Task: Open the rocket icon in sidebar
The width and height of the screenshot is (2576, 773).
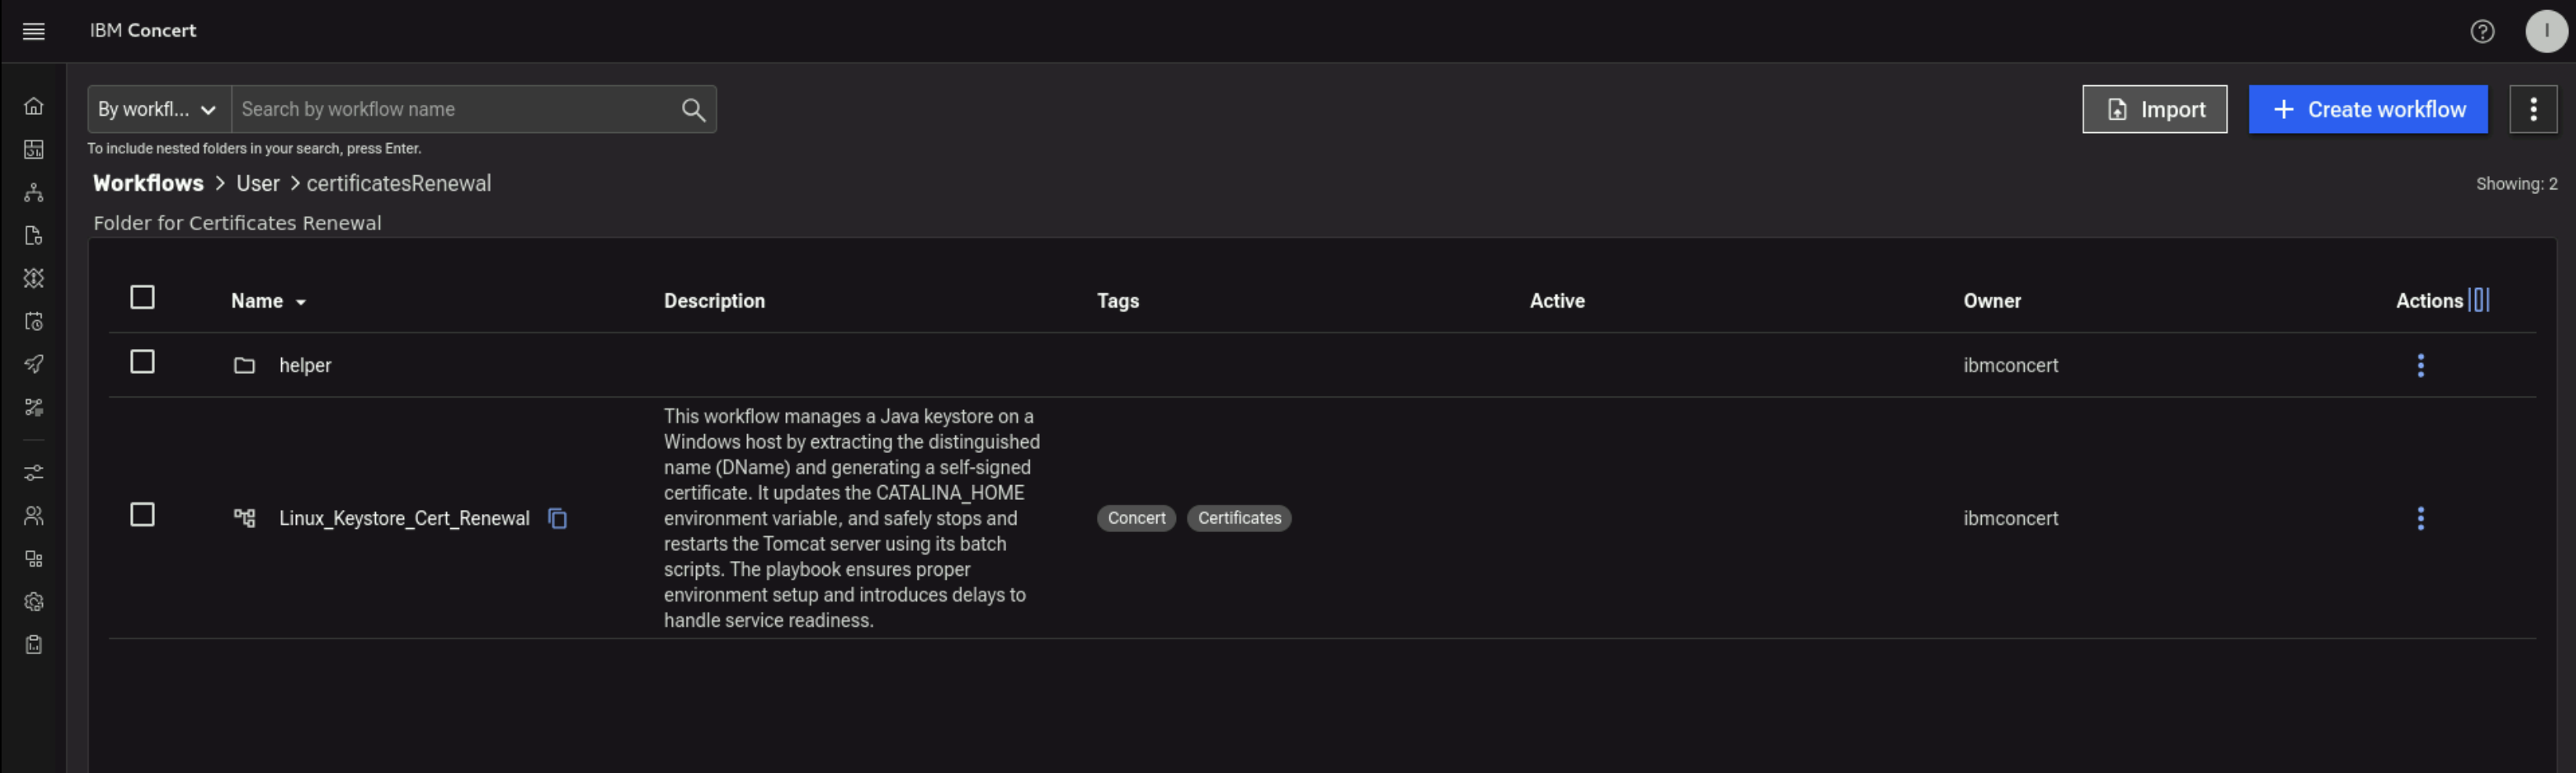Action: tap(33, 364)
